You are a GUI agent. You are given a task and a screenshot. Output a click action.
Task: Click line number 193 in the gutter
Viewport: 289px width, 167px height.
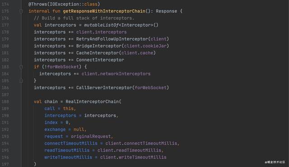point(5,136)
